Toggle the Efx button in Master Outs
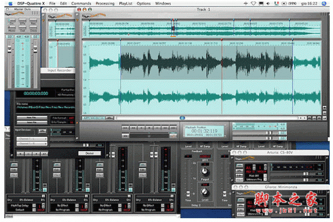 click(22, 20)
